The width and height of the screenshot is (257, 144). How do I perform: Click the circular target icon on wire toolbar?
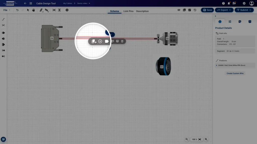point(100,41)
